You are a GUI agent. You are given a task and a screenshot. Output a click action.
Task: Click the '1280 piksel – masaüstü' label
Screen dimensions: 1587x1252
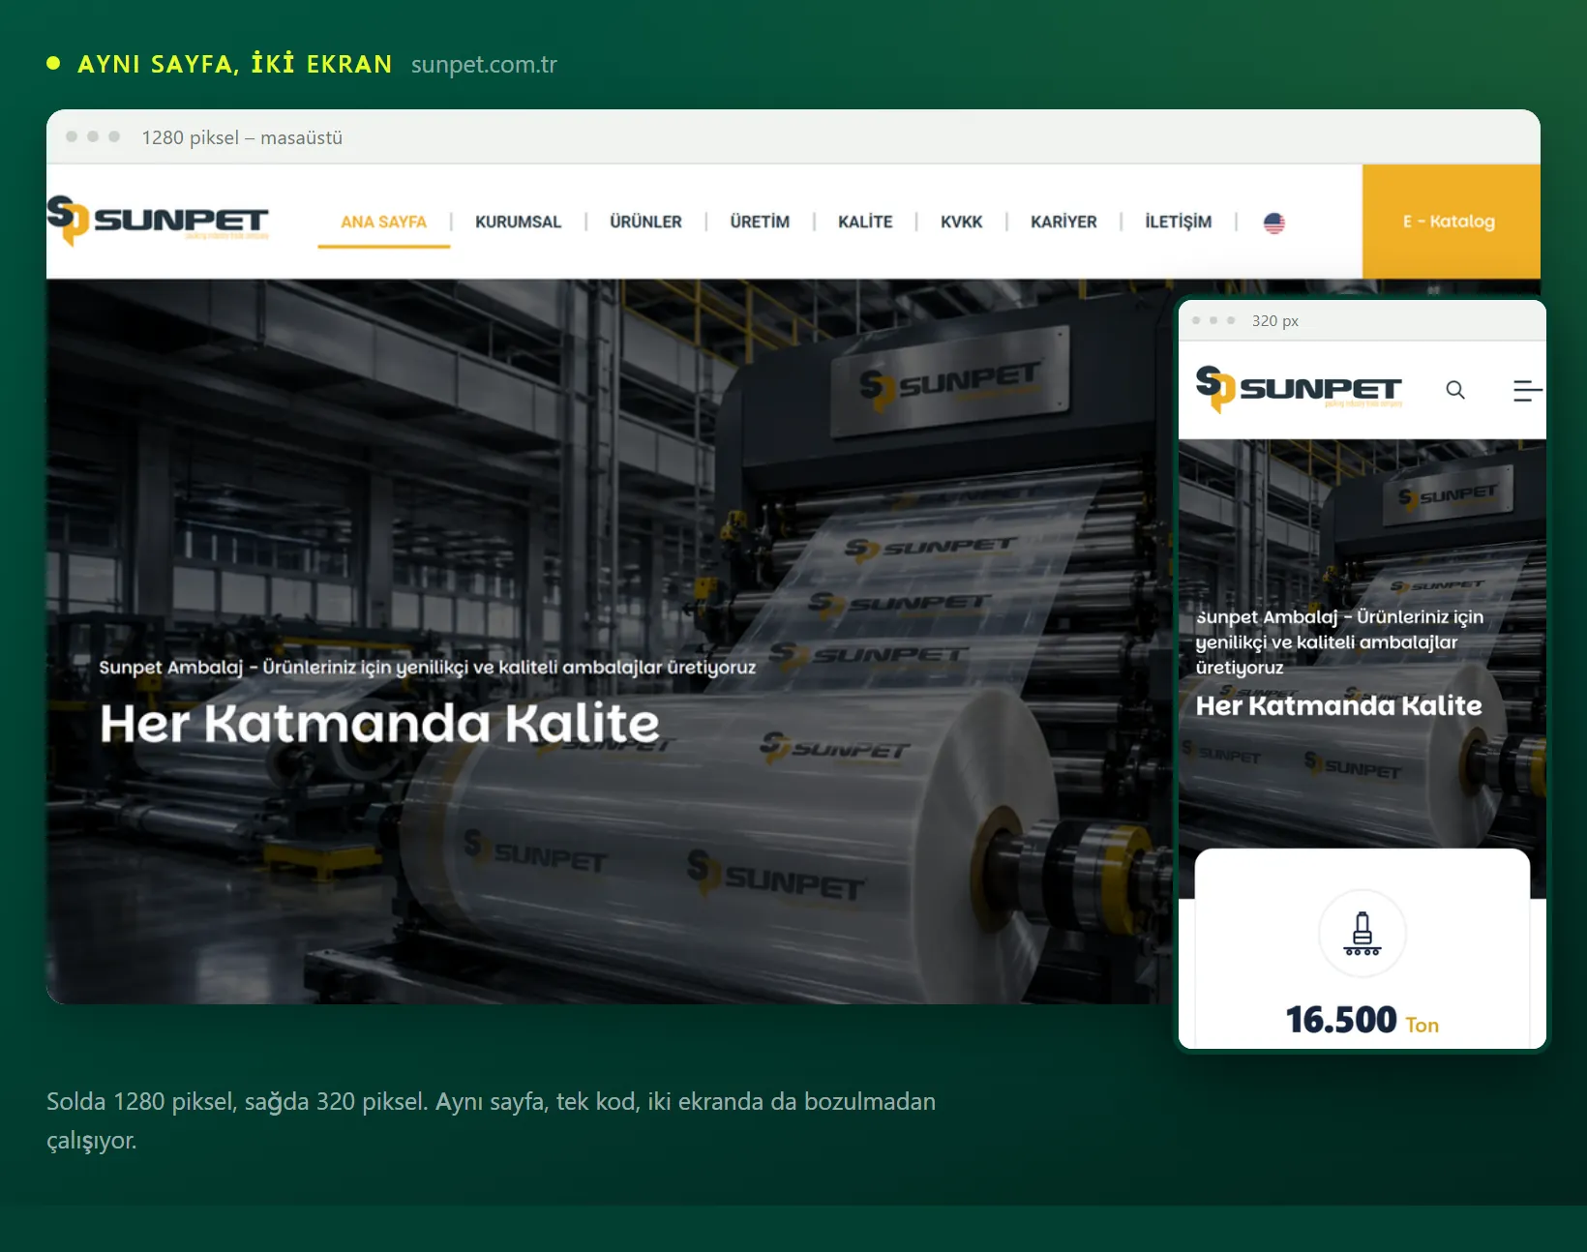pyautogui.click(x=242, y=137)
